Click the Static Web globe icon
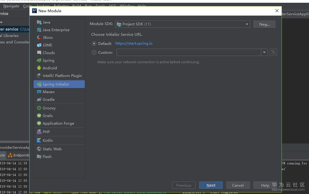This screenshot has height=194, width=309. [x=39, y=149]
